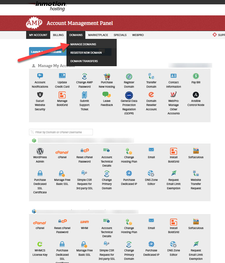This screenshot has height=263, width=225.
Task: Click Softaculous icon in the WHM section
Action: tap(196, 221)
